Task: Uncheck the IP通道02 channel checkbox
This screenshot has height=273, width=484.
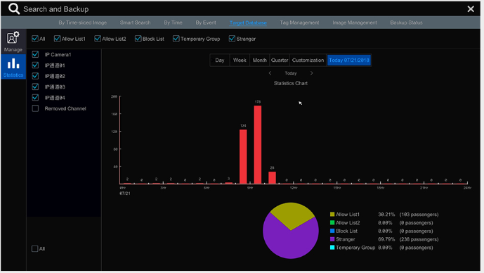Action: [35, 76]
